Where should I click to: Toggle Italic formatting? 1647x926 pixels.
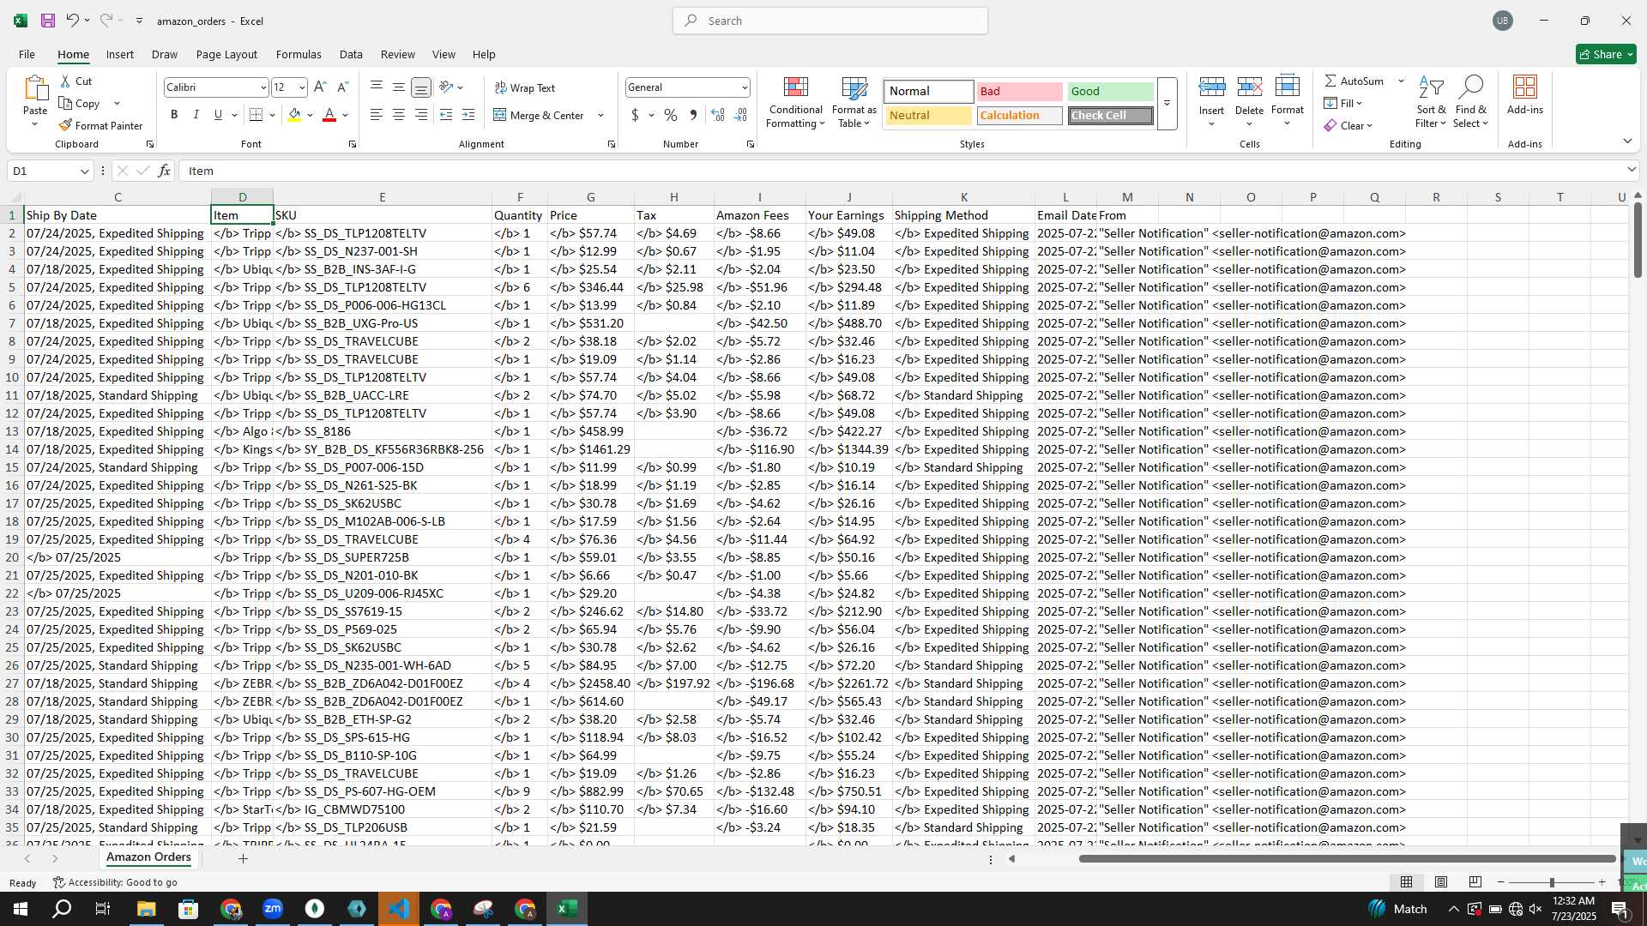[x=196, y=115]
